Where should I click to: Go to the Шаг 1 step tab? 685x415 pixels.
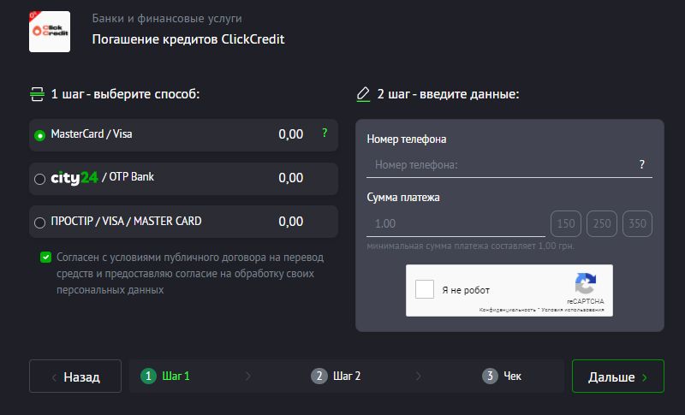point(167,376)
